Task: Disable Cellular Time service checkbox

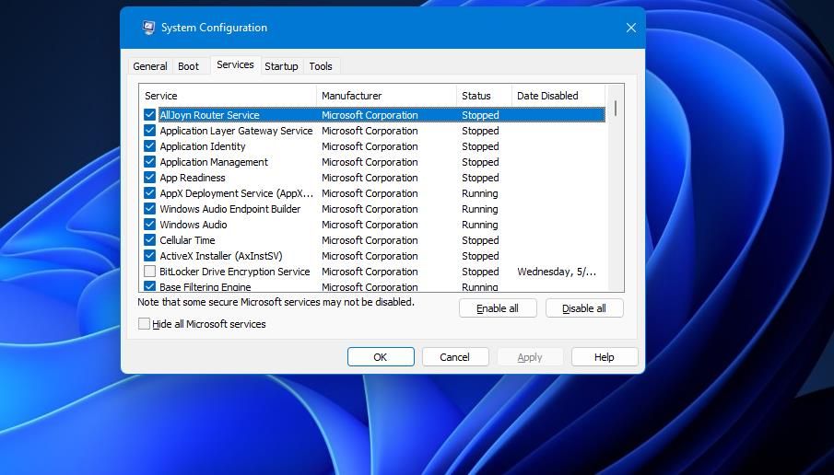Action: (149, 240)
